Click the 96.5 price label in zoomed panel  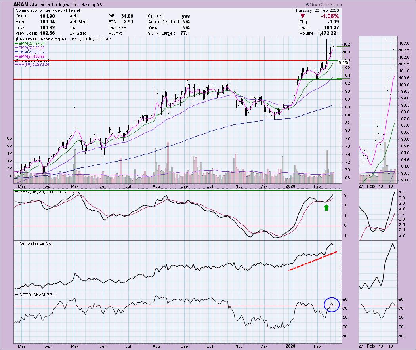[x=404, y=133]
